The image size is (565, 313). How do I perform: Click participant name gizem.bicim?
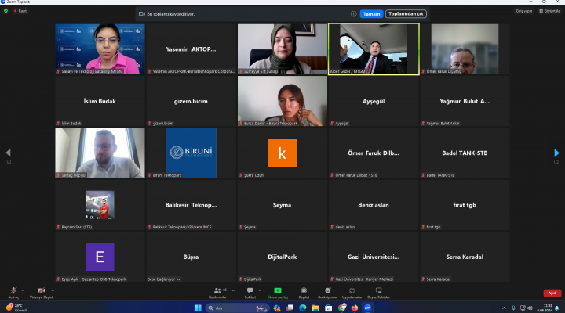(191, 101)
